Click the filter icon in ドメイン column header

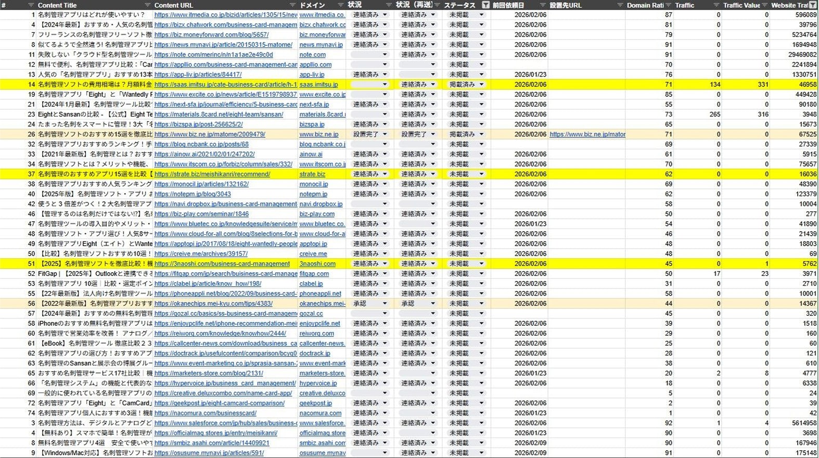[x=341, y=5]
